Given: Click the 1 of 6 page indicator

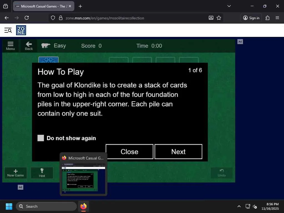Looking at the screenshot, I should click(195, 70).
